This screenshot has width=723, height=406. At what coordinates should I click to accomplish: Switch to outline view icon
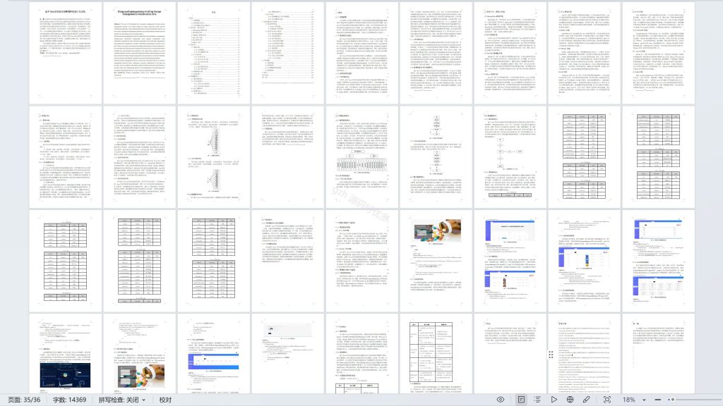pyautogui.click(x=537, y=400)
